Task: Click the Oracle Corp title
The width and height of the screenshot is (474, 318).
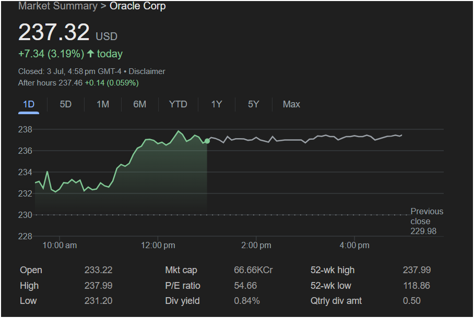Action: (x=137, y=6)
